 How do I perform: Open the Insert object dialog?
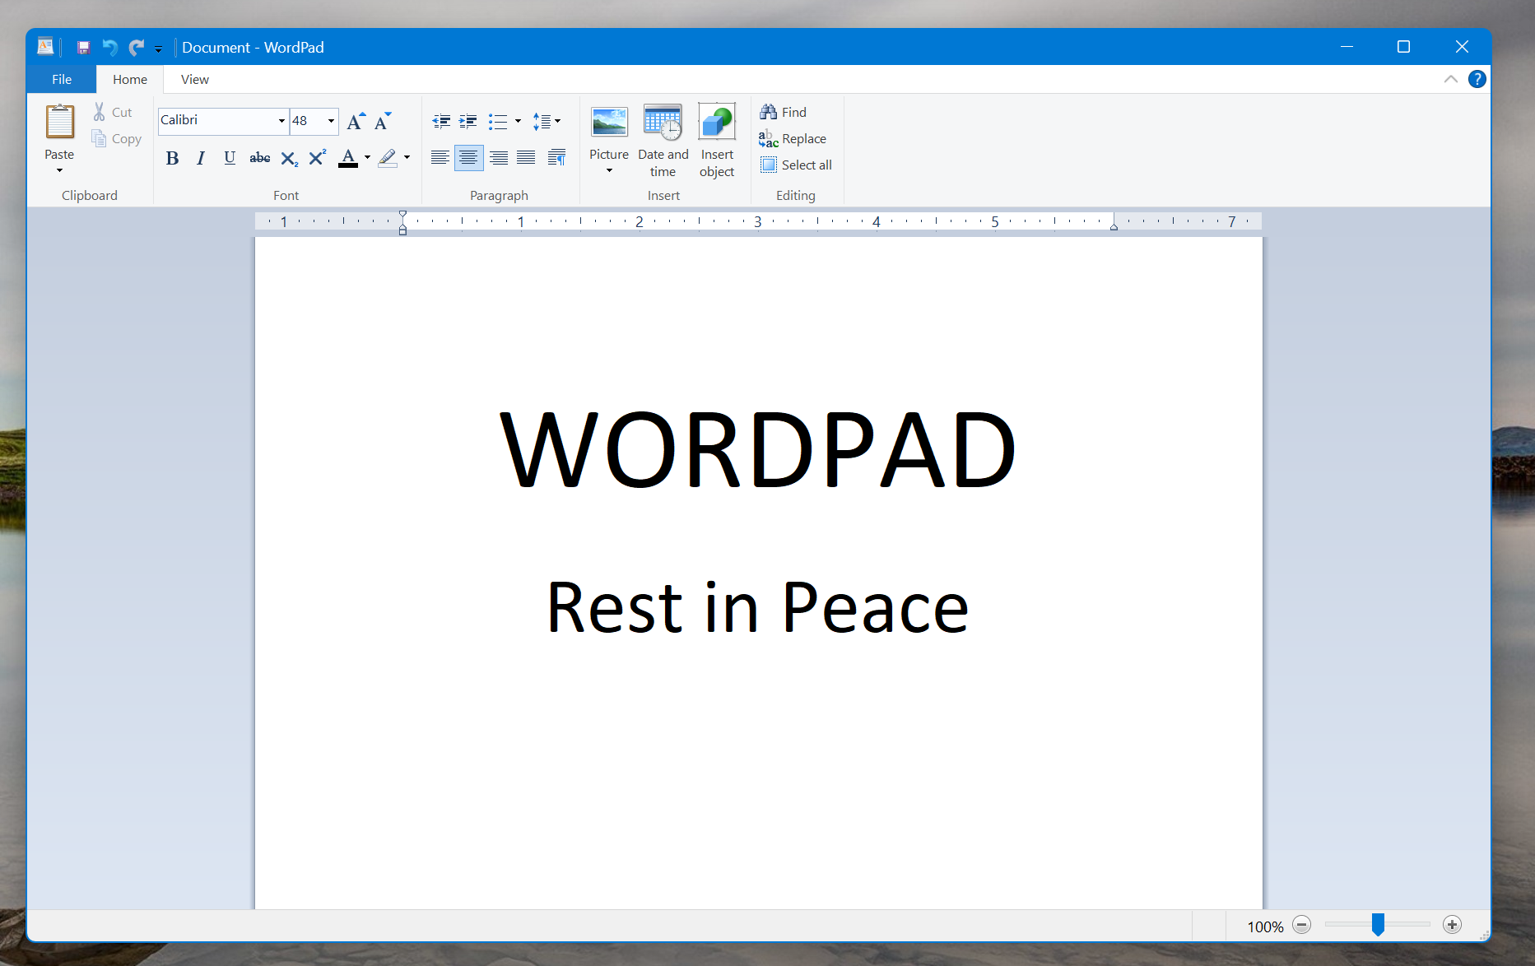click(716, 140)
